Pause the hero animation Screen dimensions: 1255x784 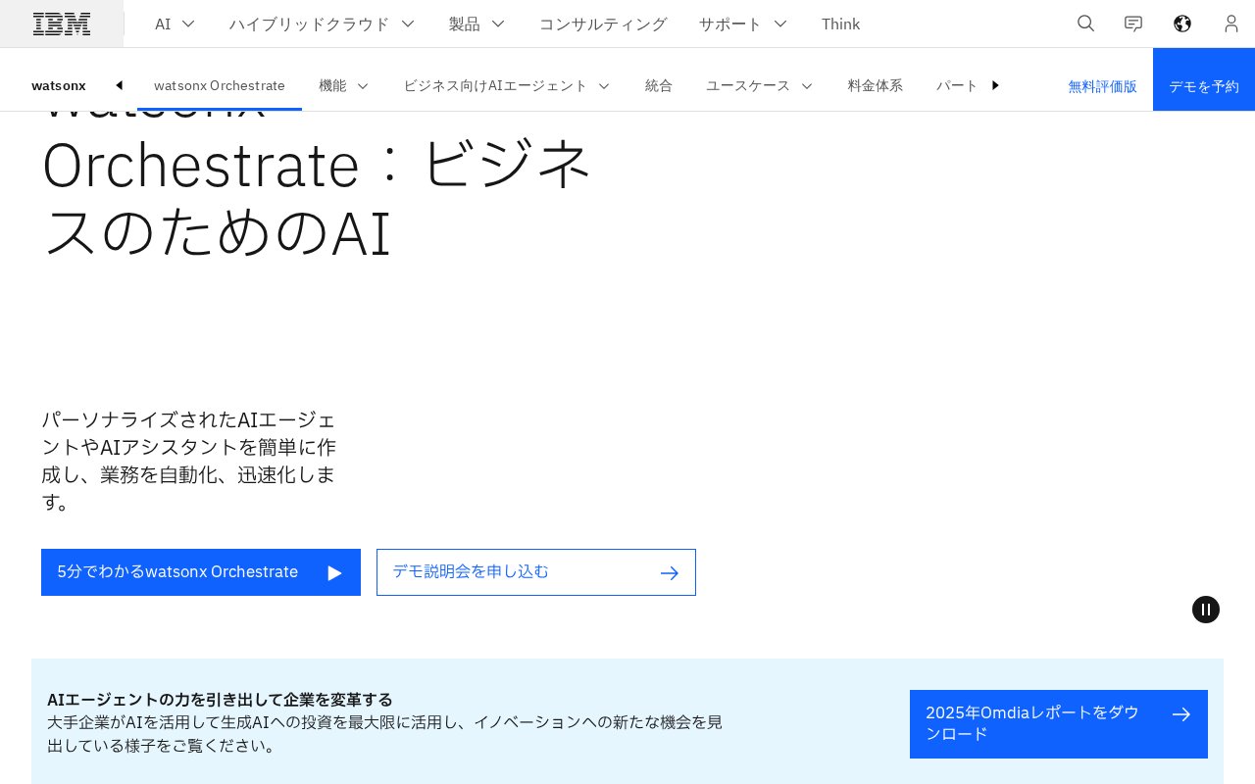1206,610
